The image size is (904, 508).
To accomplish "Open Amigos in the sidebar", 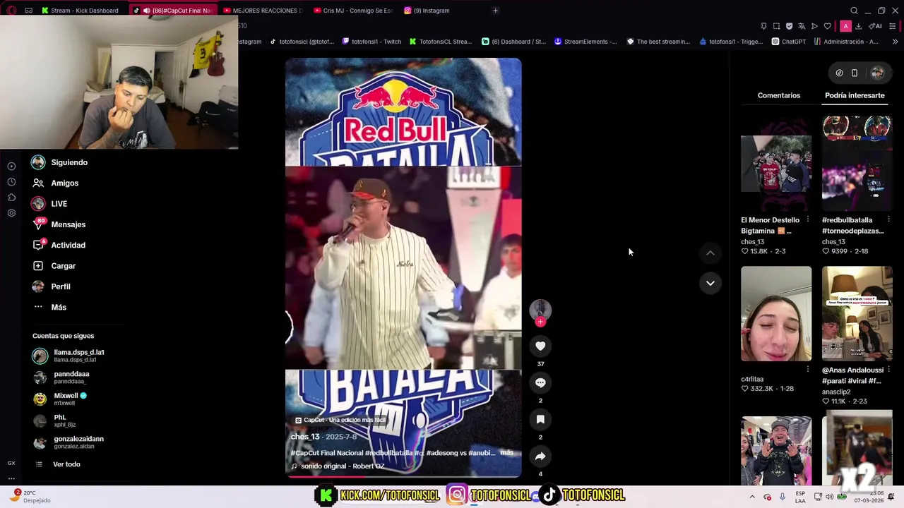I will 55,183.
